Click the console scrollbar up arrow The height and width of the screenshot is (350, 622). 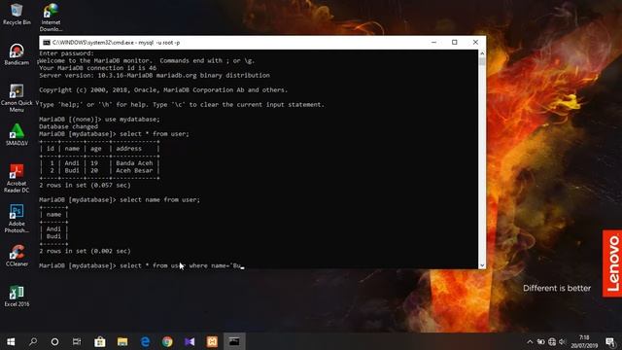coord(482,53)
